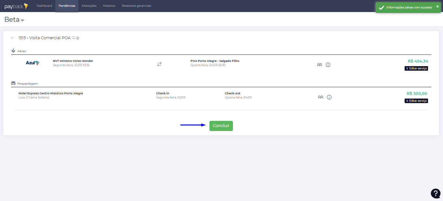Open the Dashboard tab

pyautogui.click(x=44, y=6)
